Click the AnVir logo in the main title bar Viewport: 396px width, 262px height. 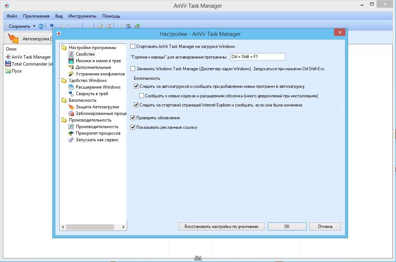(x=7, y=5)
